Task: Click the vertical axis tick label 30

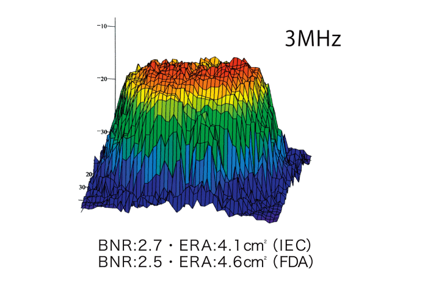Action: click(104, 131)
